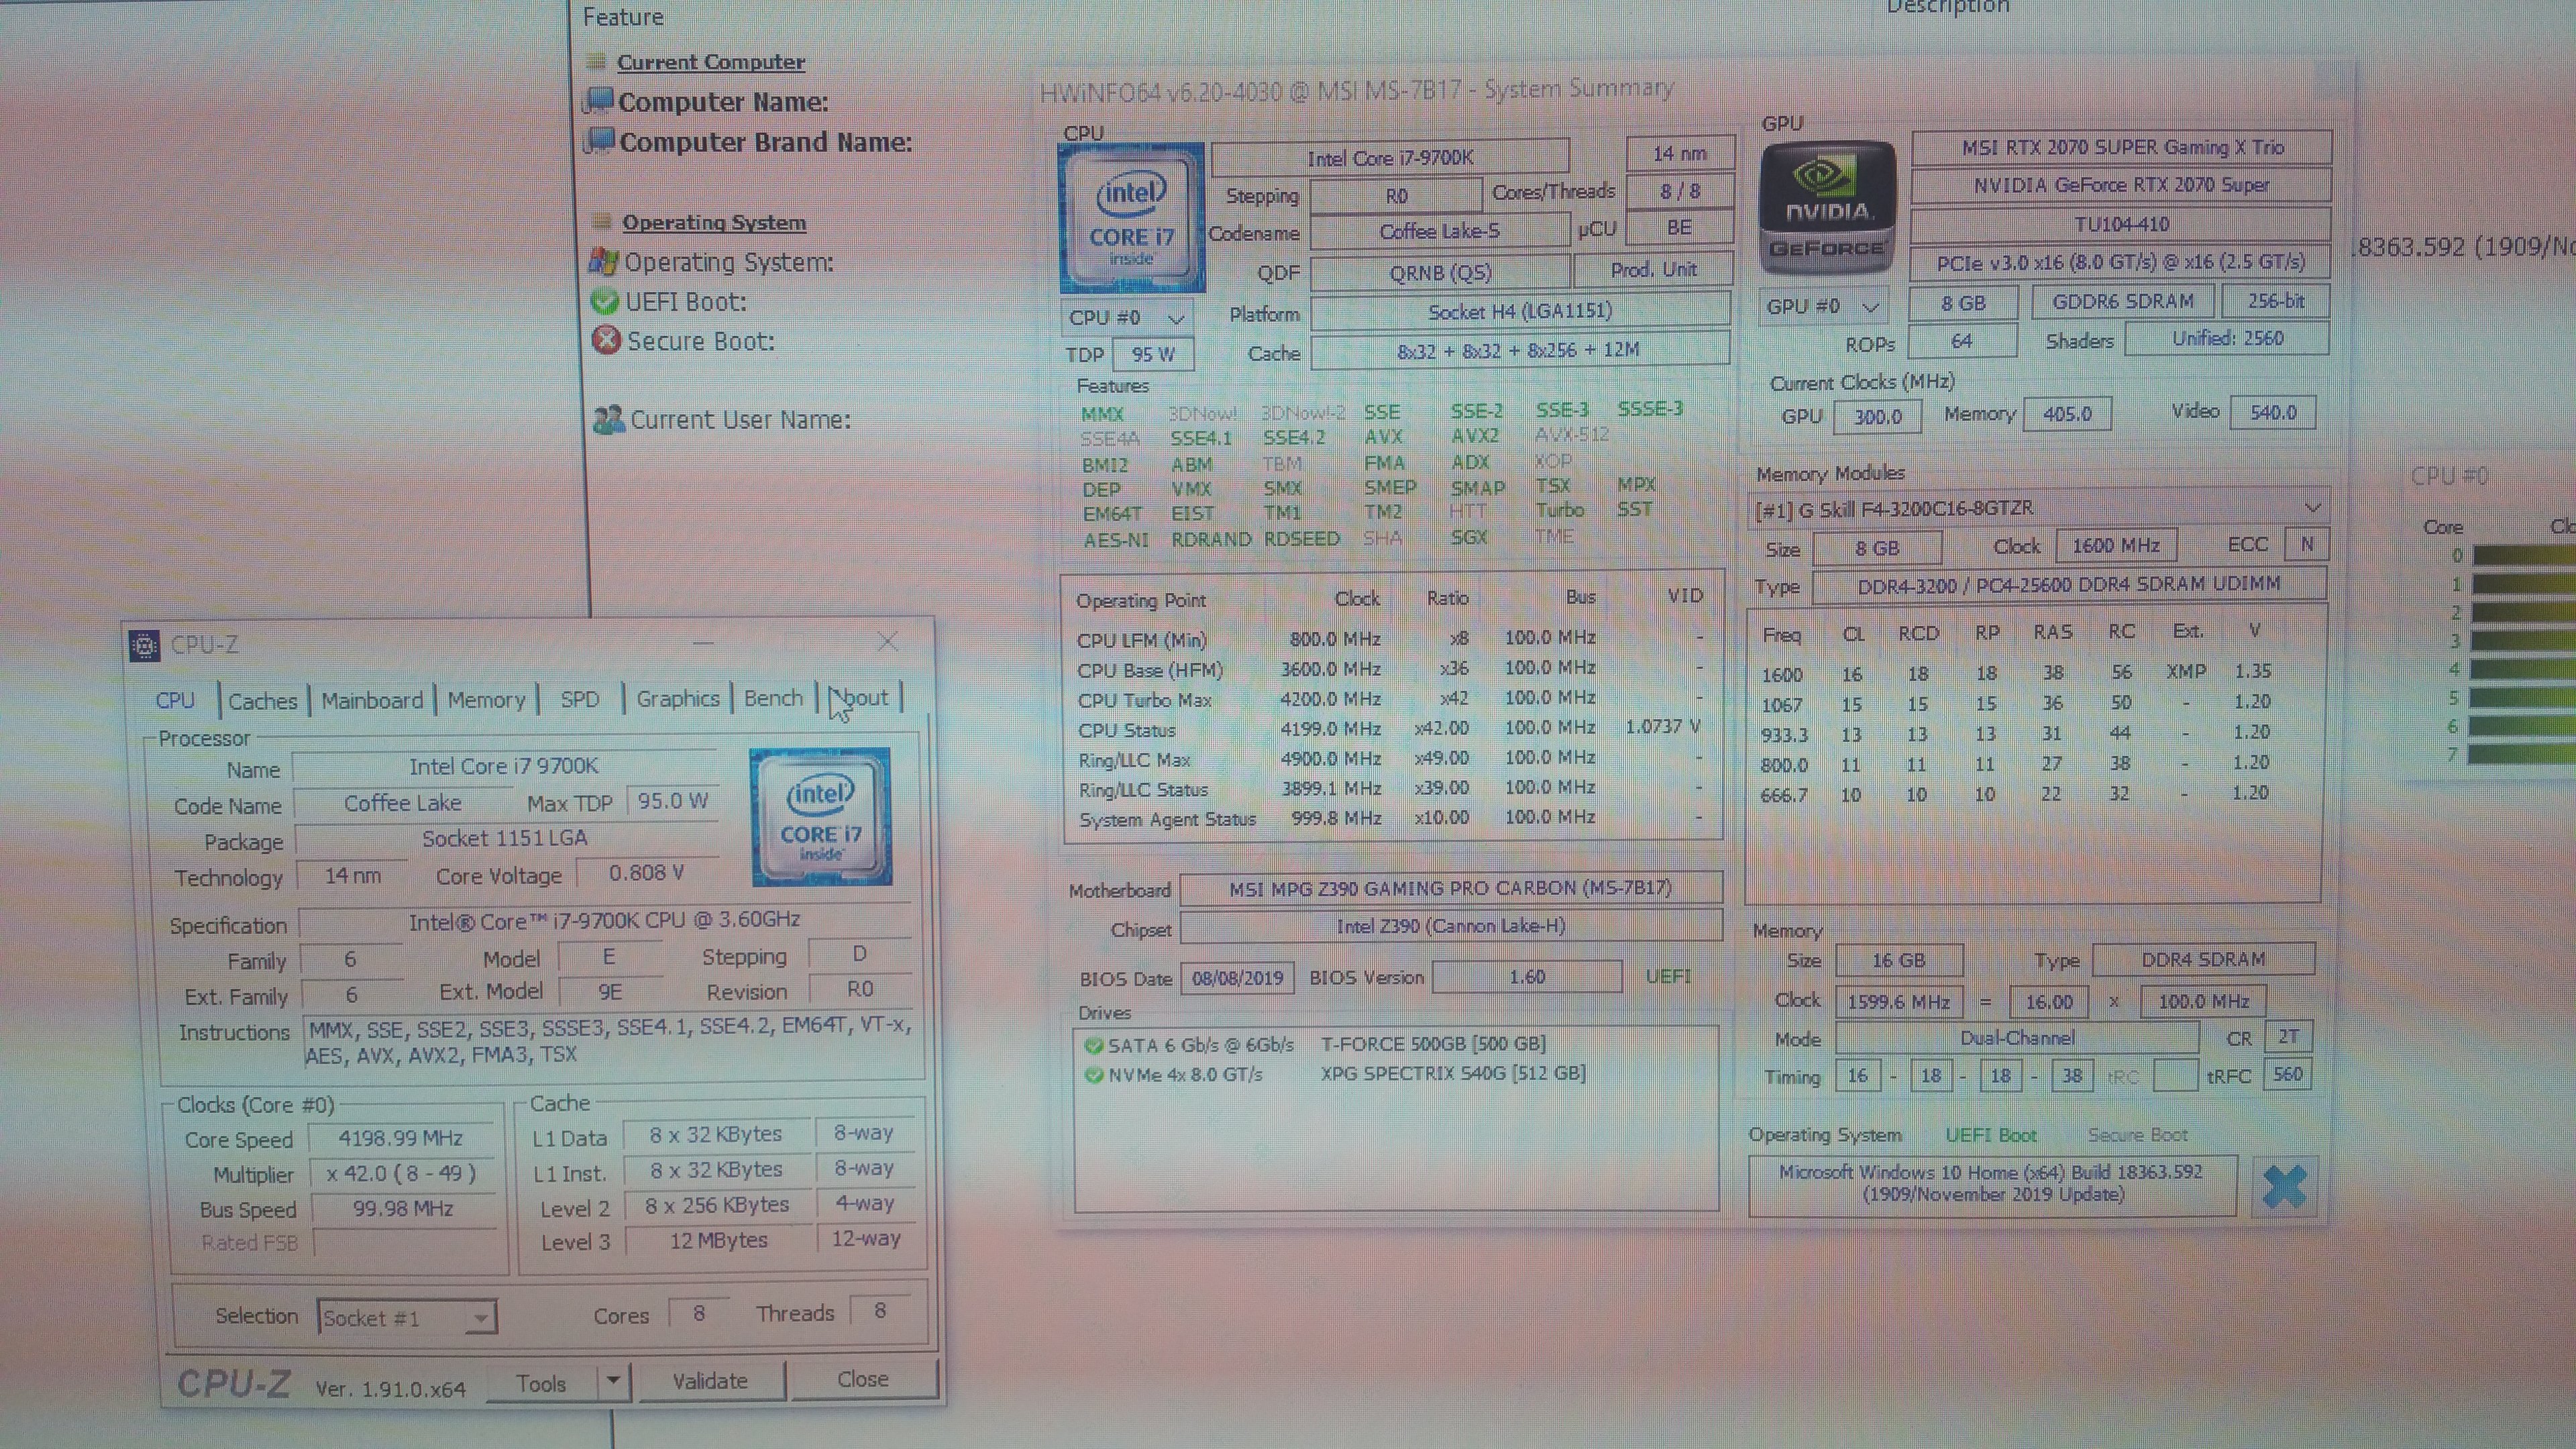
Task: Click the Operating System Windows flag icon
Action: (603, 262)
